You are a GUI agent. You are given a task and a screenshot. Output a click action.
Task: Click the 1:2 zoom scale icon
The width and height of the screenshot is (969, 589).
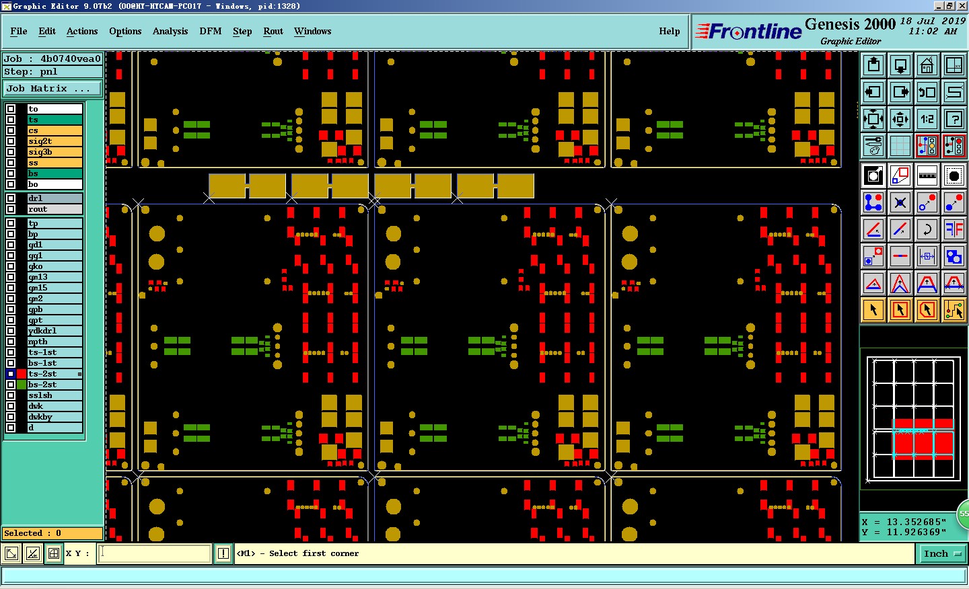pos(927,119)
